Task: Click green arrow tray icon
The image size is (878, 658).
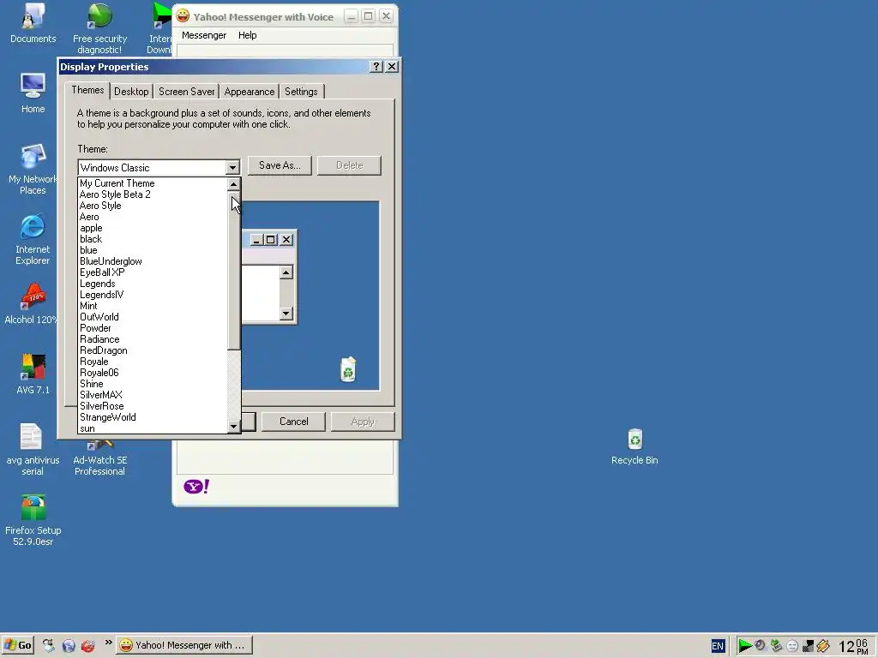Action: [745, 646]
